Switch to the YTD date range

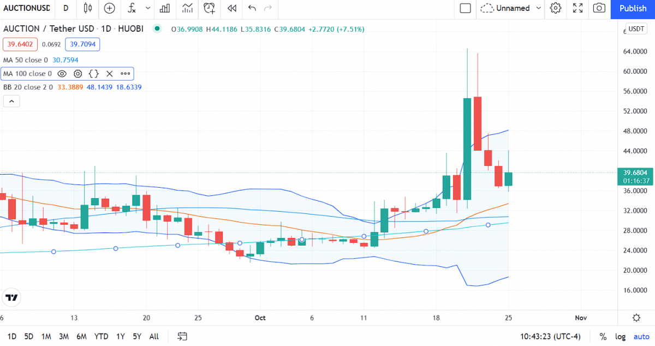[101, 336]
